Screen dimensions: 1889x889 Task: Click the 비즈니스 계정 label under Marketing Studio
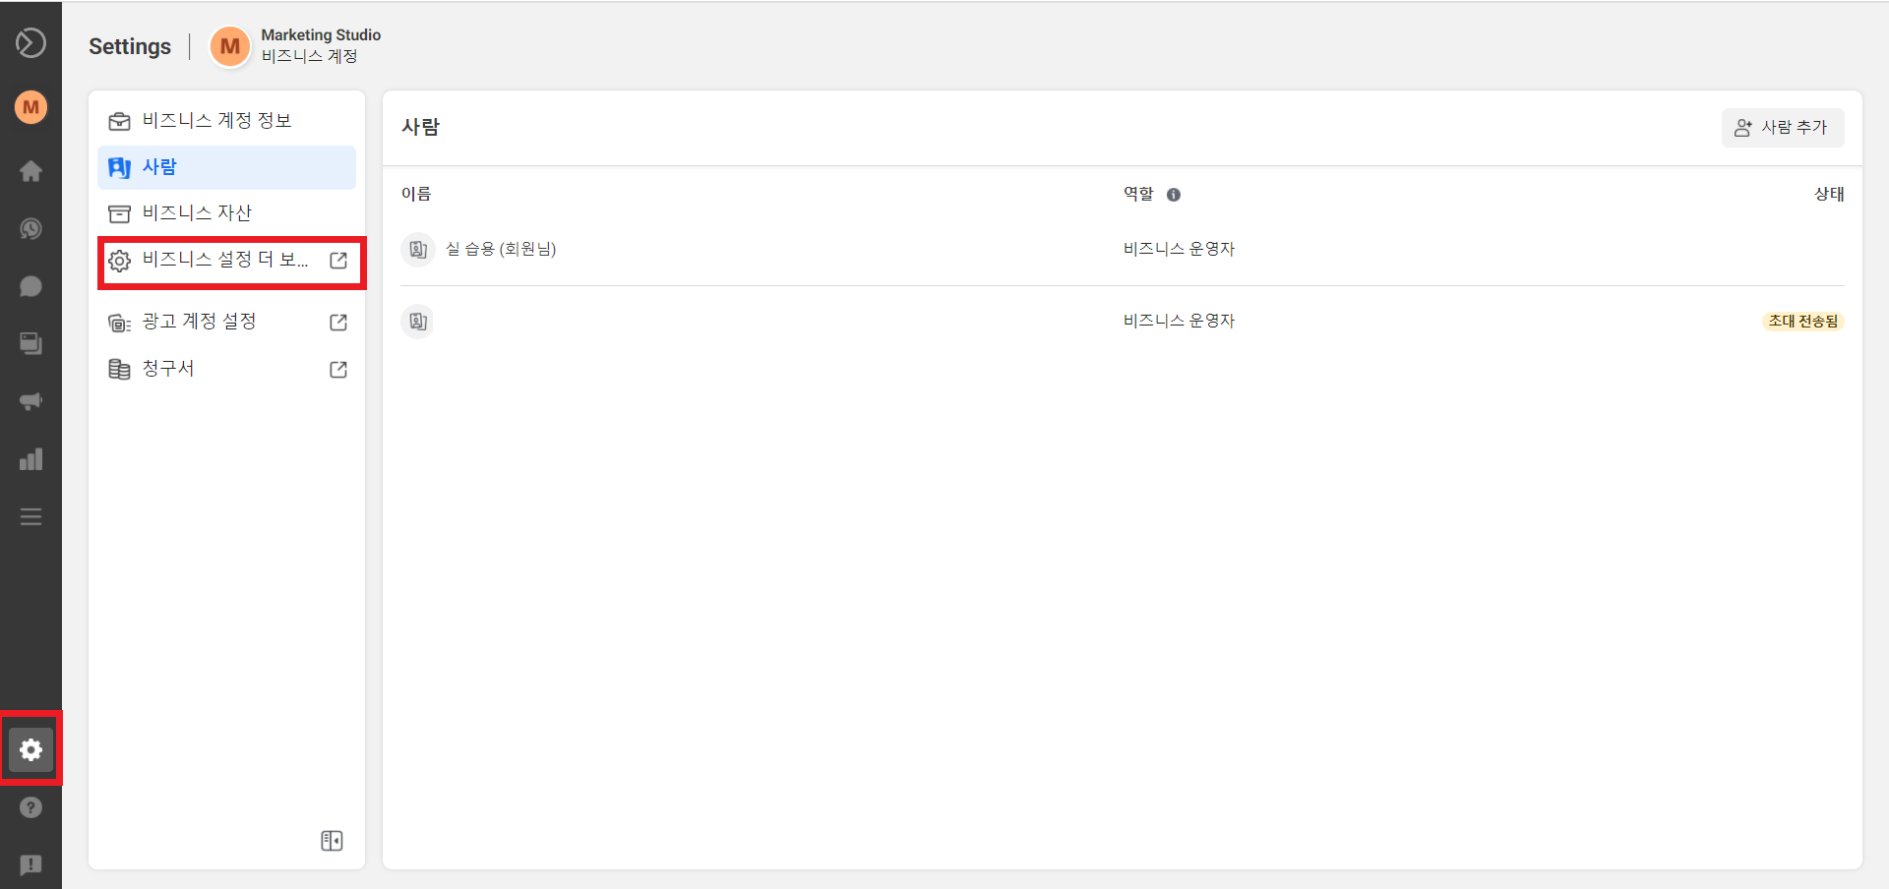(309, 56)
